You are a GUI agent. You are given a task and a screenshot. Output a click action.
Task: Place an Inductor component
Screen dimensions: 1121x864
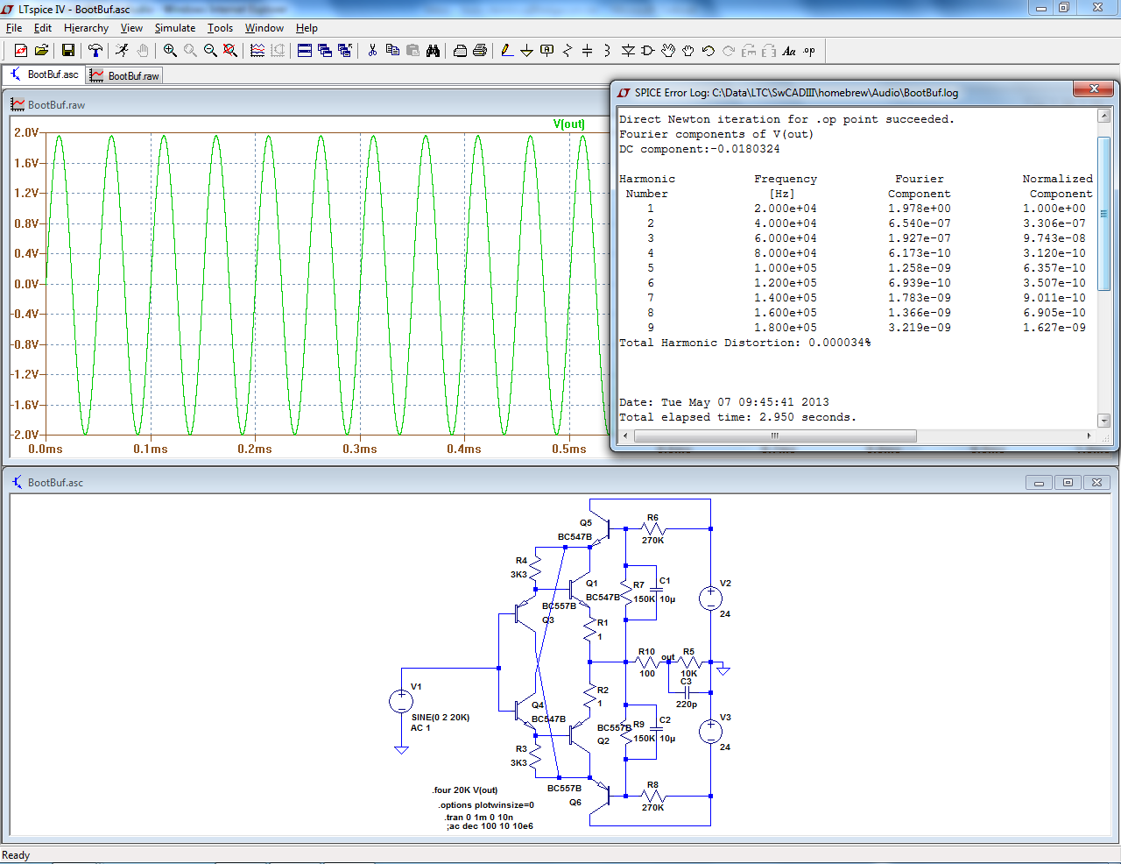click(608, 51)
